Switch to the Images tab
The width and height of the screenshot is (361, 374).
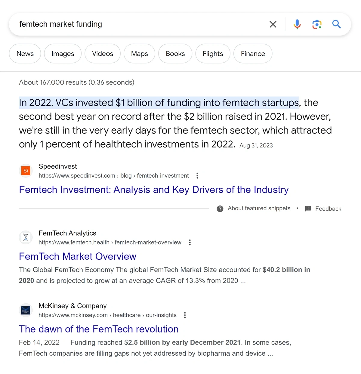point(63,54)
